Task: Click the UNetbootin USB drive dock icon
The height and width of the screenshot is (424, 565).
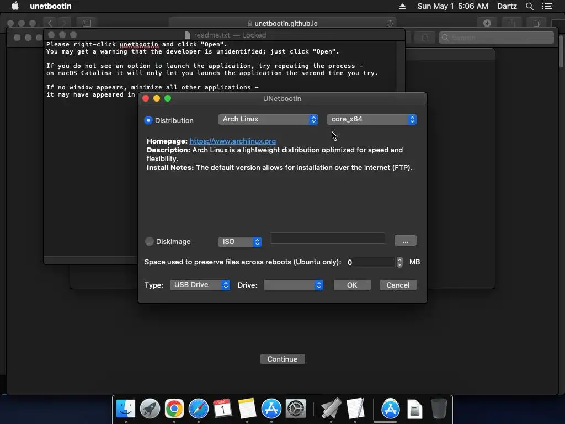Action: pyautogui.click(x=331, y=409)
